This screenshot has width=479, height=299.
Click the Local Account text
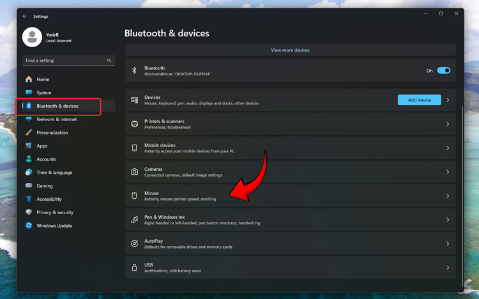(59, 41)
